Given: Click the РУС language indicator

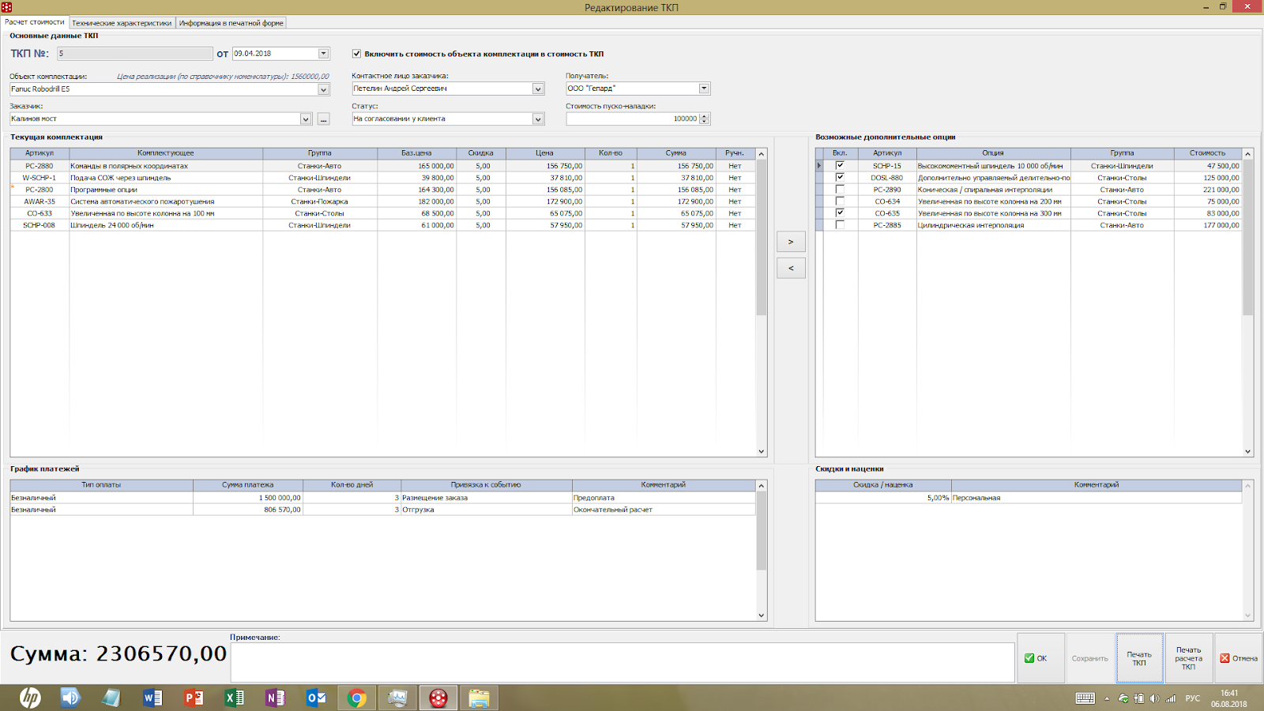Looking at the screenshot, I should tap(1193, 698).
